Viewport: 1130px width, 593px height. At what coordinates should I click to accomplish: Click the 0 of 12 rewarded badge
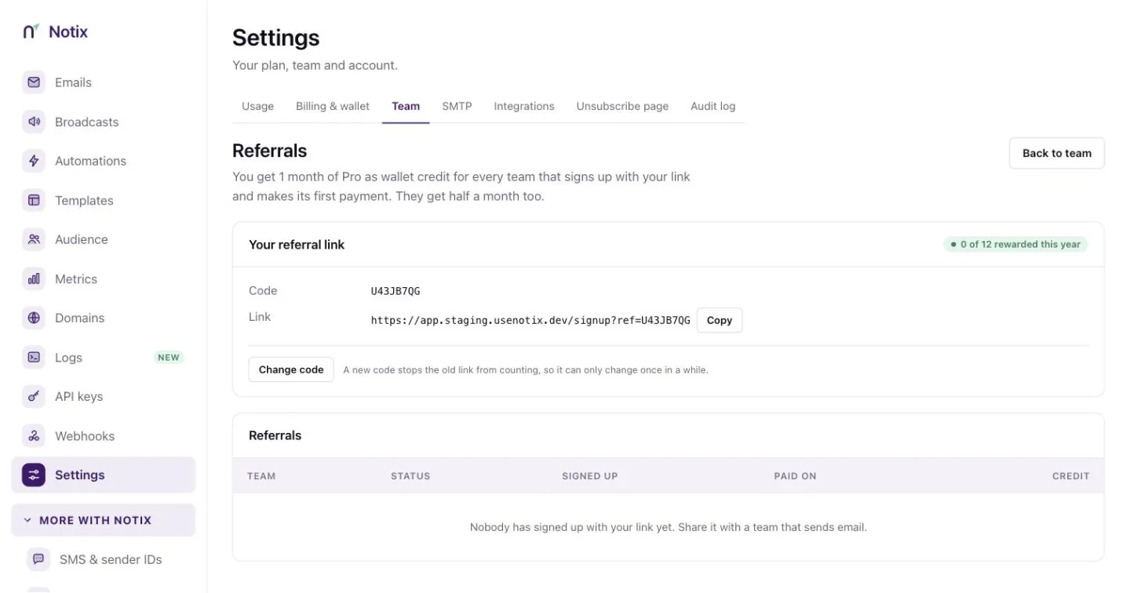pyautogui.click(x=1015, y=244)
